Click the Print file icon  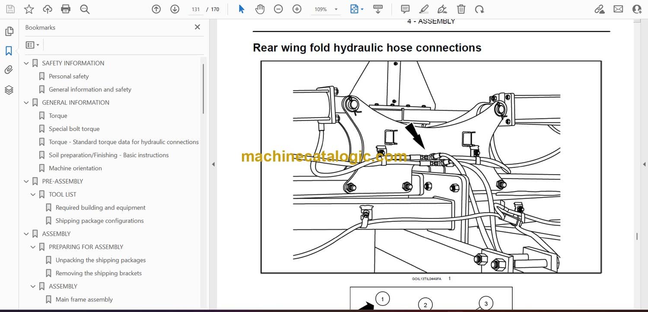pos(66,9)
